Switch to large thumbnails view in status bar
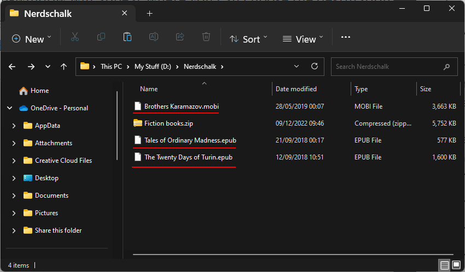 click(456, 265)
